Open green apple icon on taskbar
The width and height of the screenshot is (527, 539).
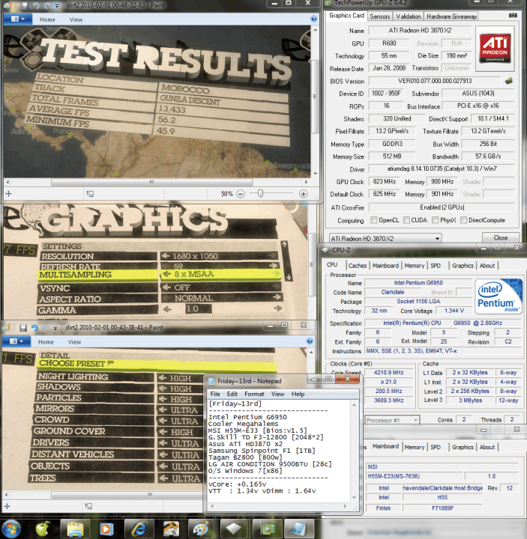pyautogui.click(x=43, y=529)
